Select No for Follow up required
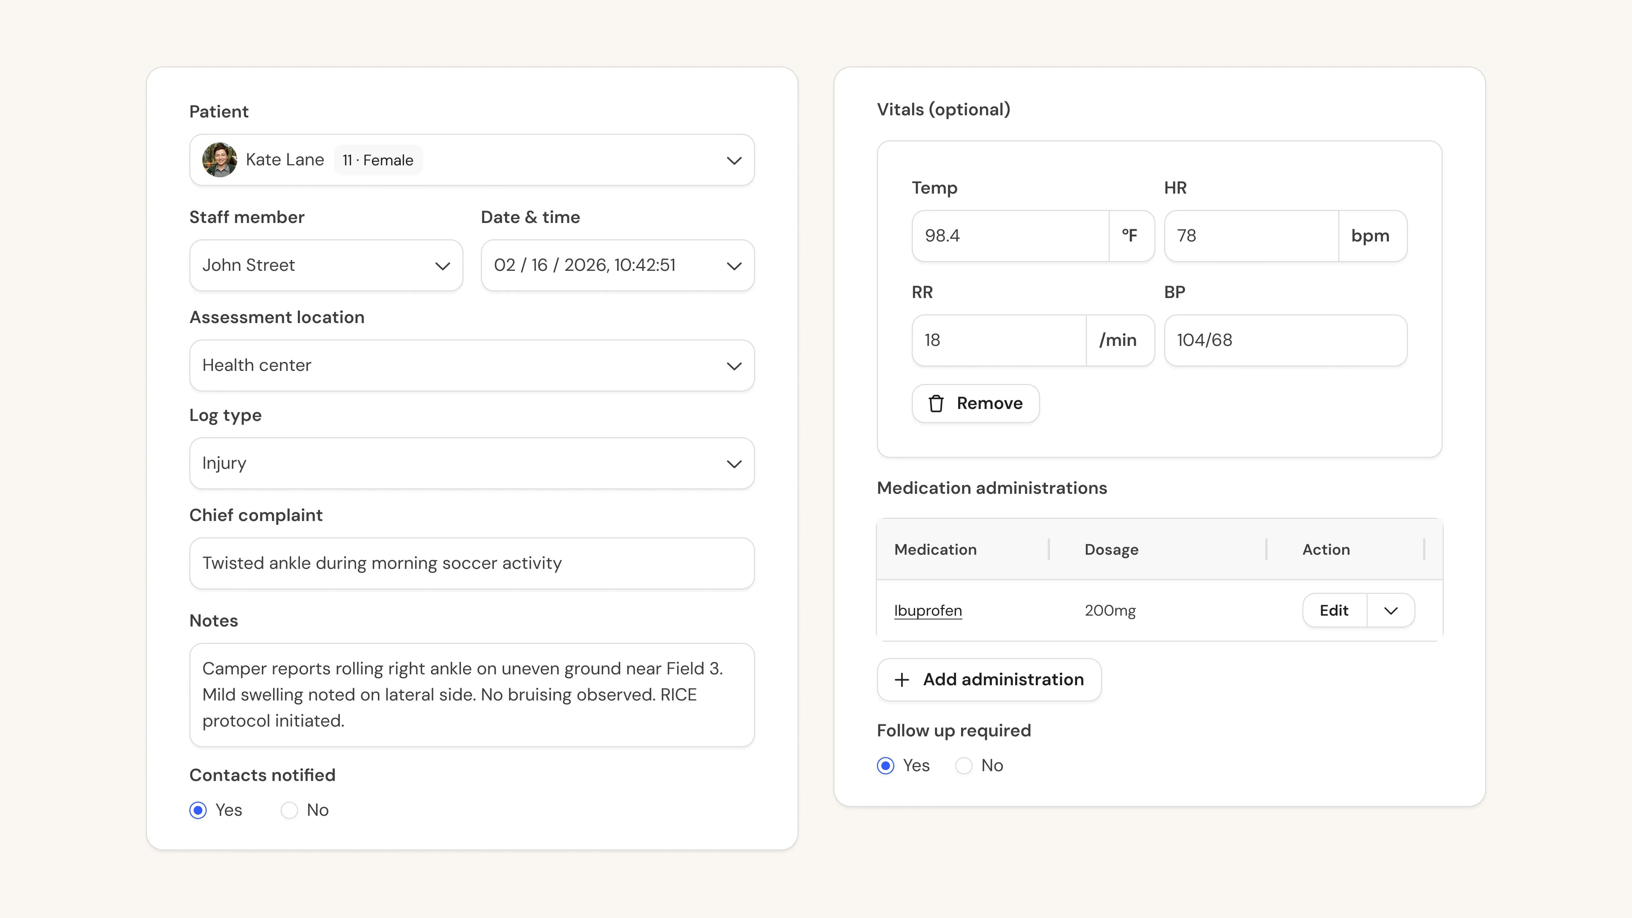1632x918 pixels. [x=964, y=766]
